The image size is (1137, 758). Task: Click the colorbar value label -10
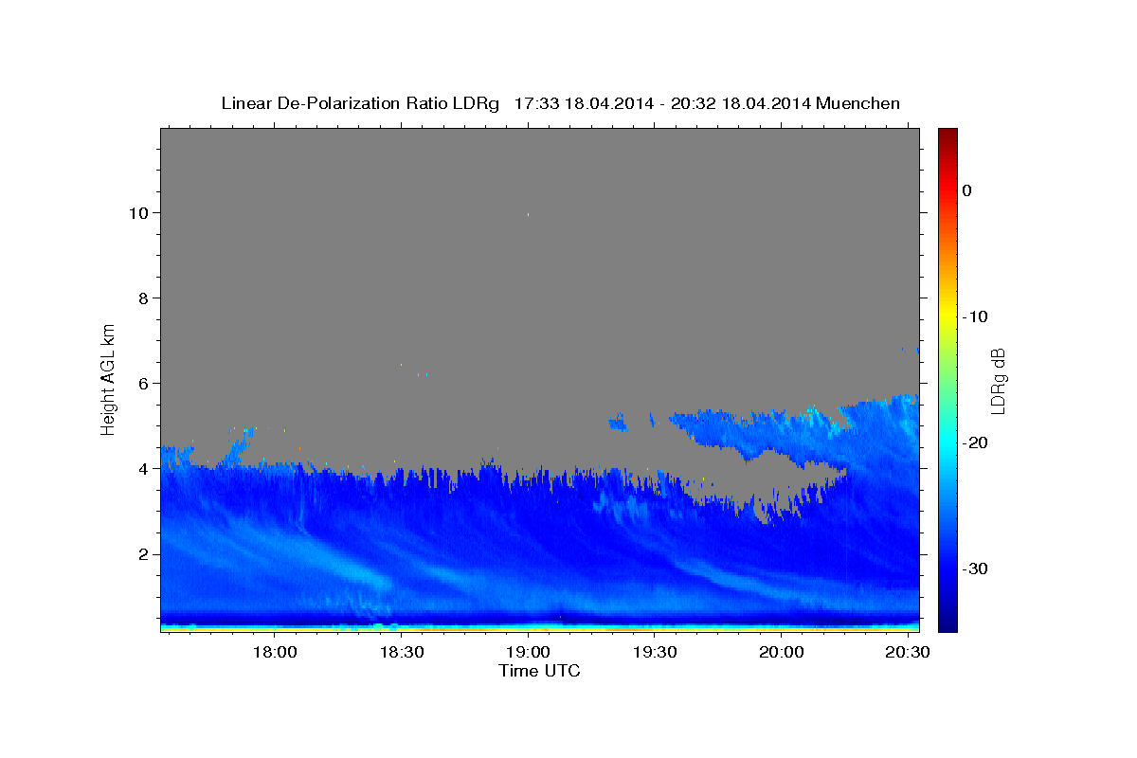pyautogui.click(x=974, y=316)
